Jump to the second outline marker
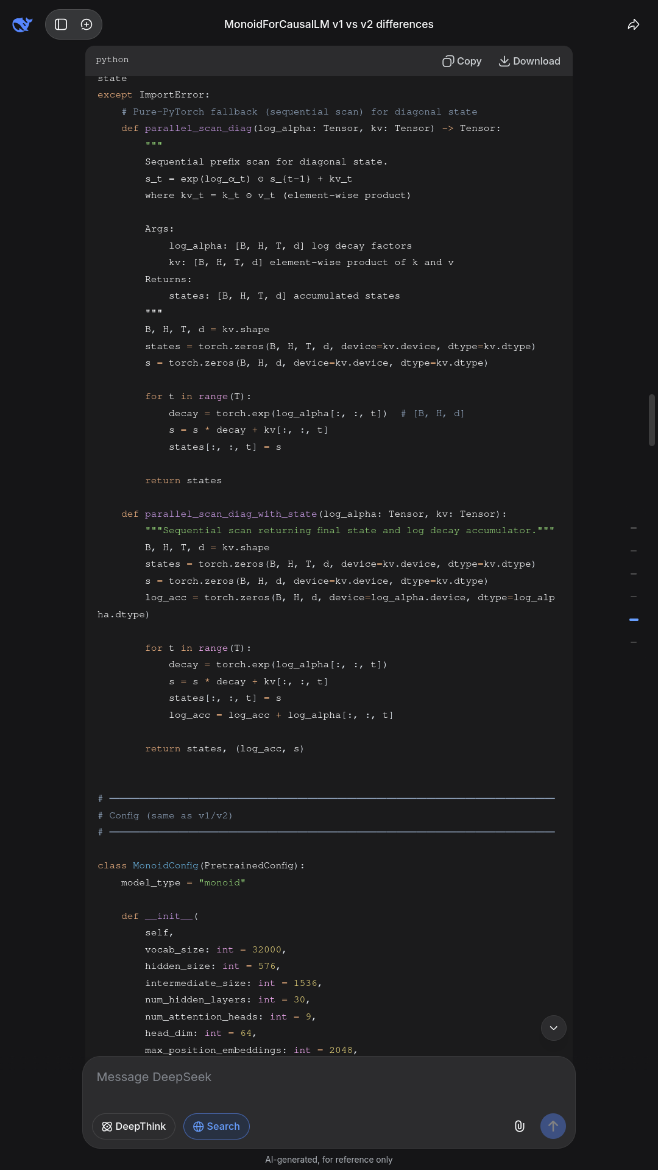The width and height of the screenshot is (658, 1170). 634,551
